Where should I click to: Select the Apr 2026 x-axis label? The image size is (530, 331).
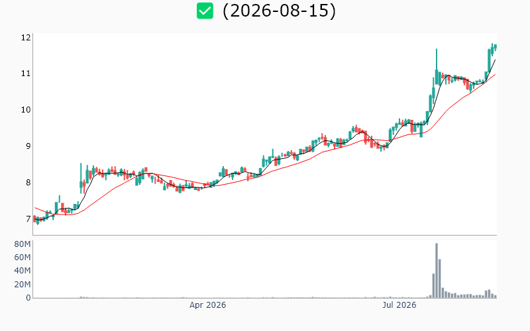point(207,305)
